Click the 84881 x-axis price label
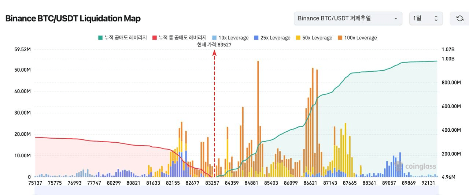 (251, 183)
